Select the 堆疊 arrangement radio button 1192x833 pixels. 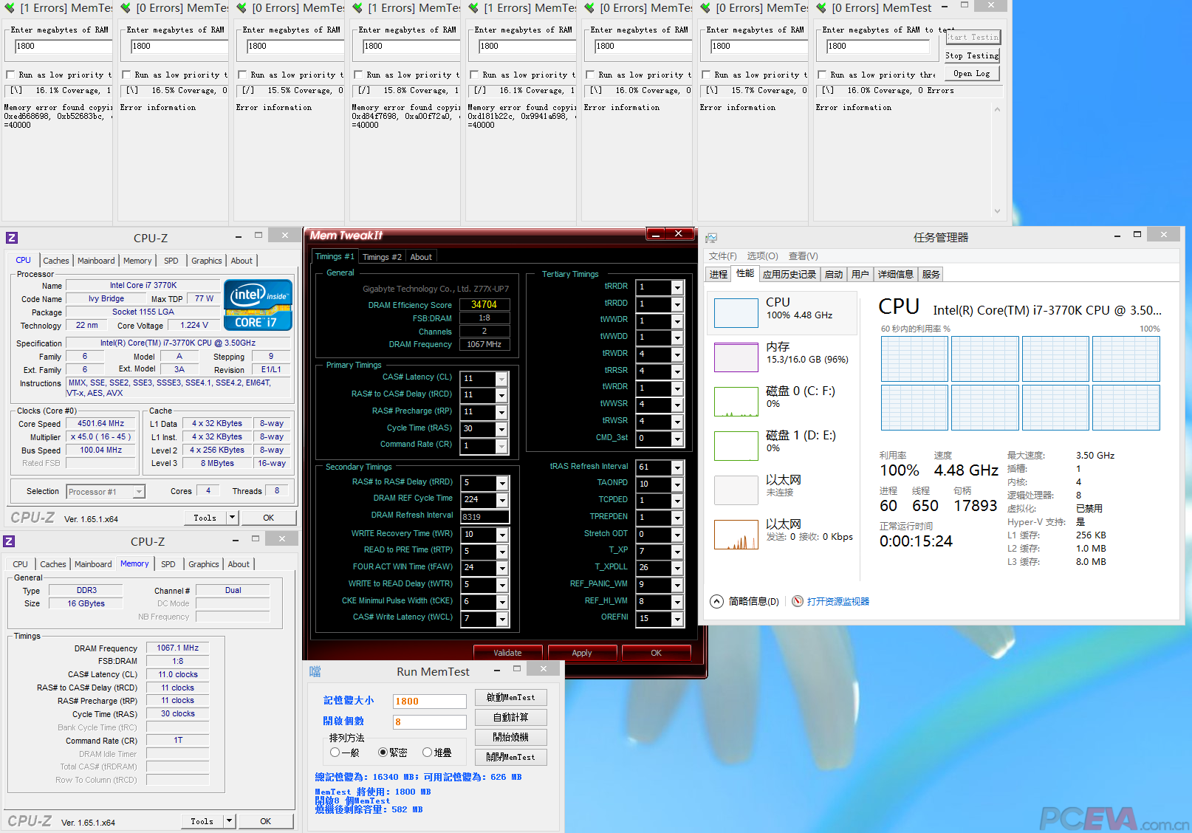click(427, 753)
